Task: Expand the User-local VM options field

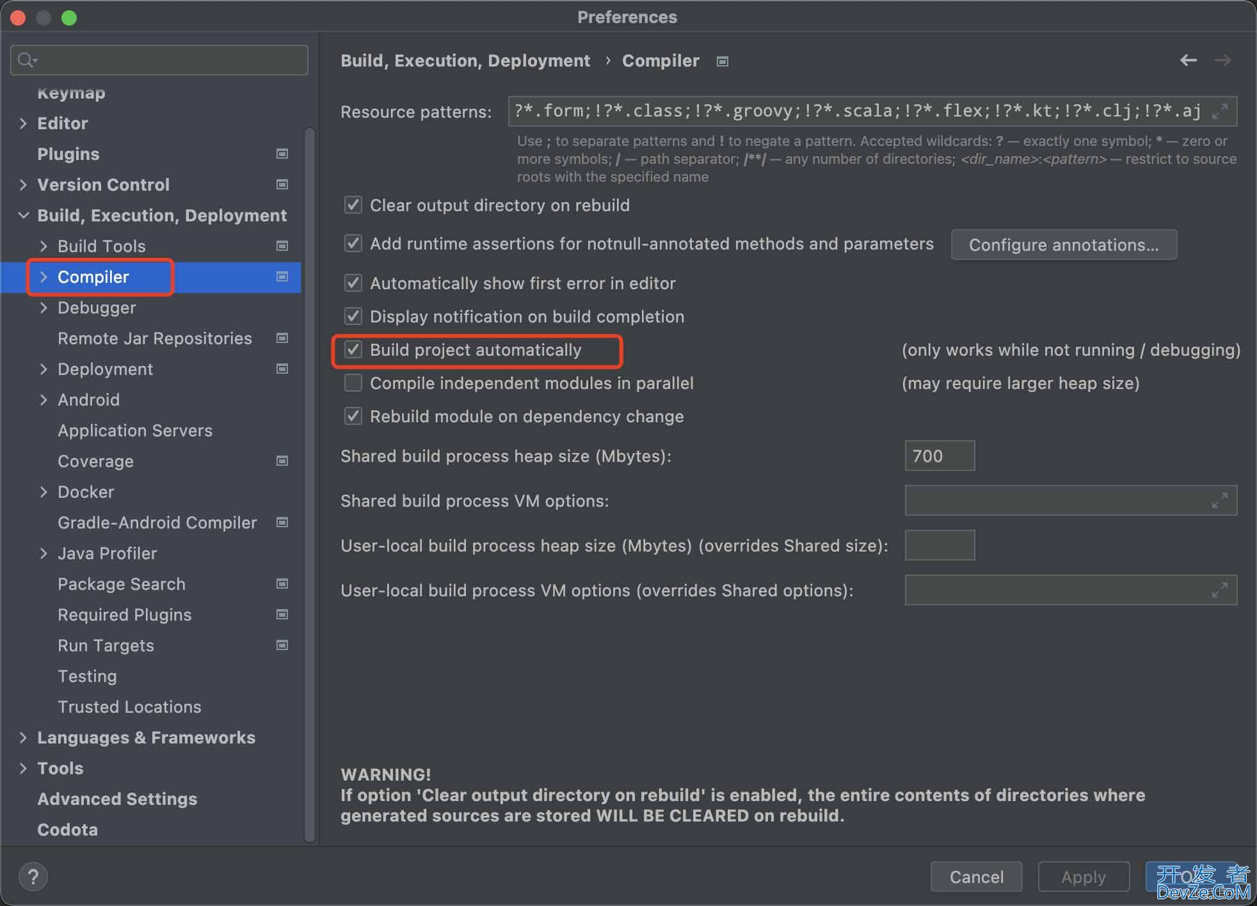Action: [x=1220, y=590]
